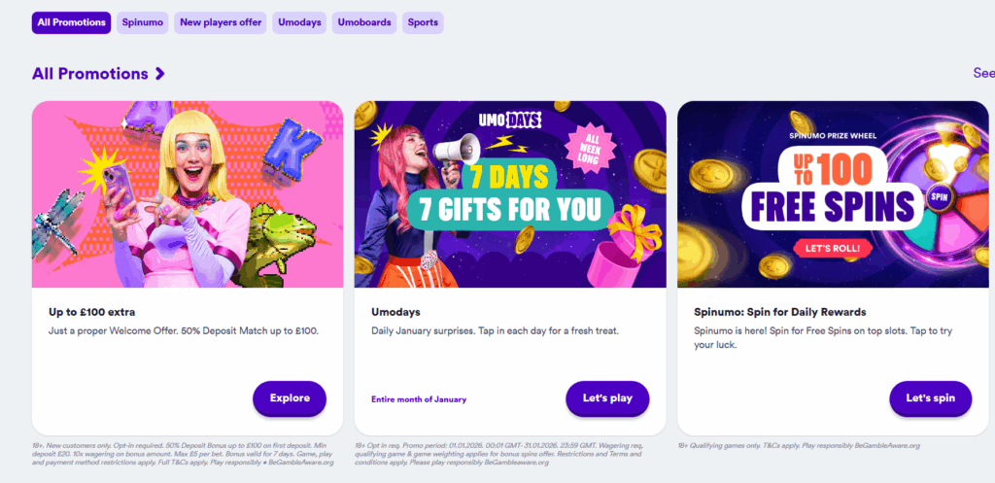The image size is (995, 483).
Task: Open the Spinumo Free Spins banner
Action: (833, 194)
